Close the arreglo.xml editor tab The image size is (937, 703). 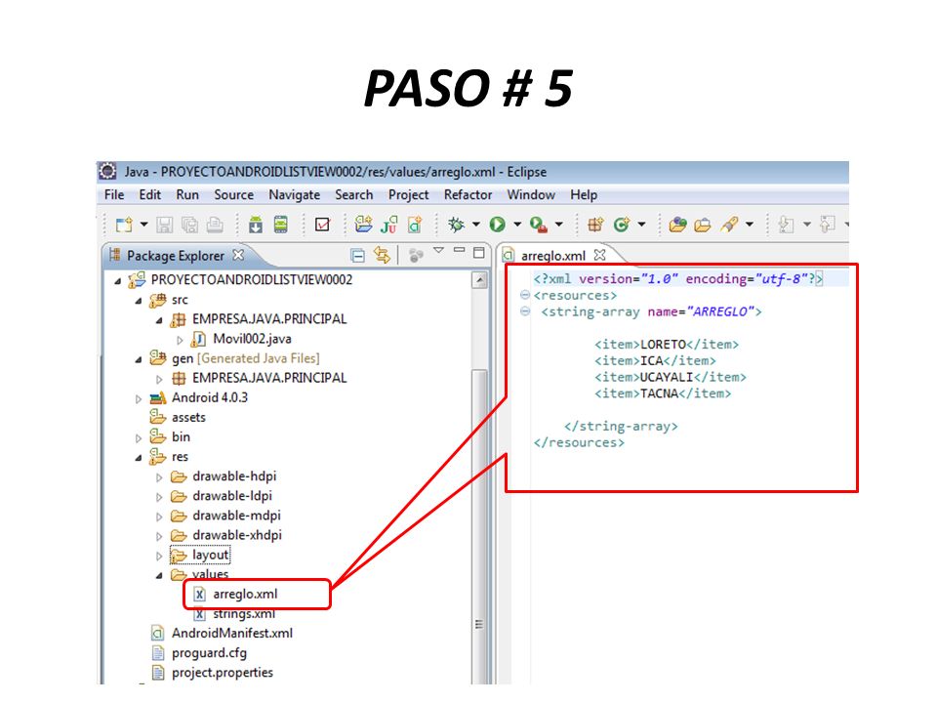coord(600,255)
